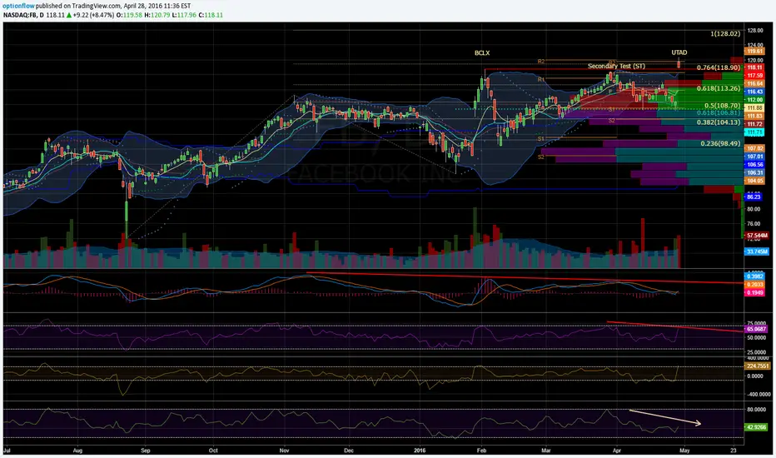The width and height of the screenshot is (776, 458).
Task: Select the low value L:117.96
Action: tap(184, 15)
